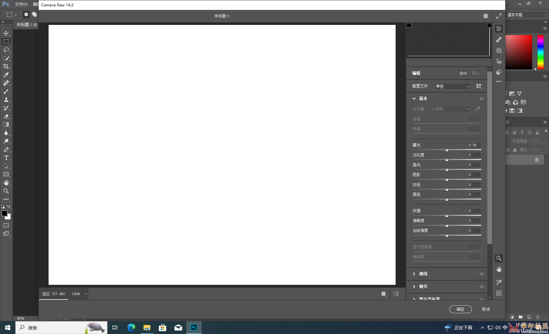Select the Camera Raw masking tool
Viewport: 549px width, 334px height.
[499, 50]
